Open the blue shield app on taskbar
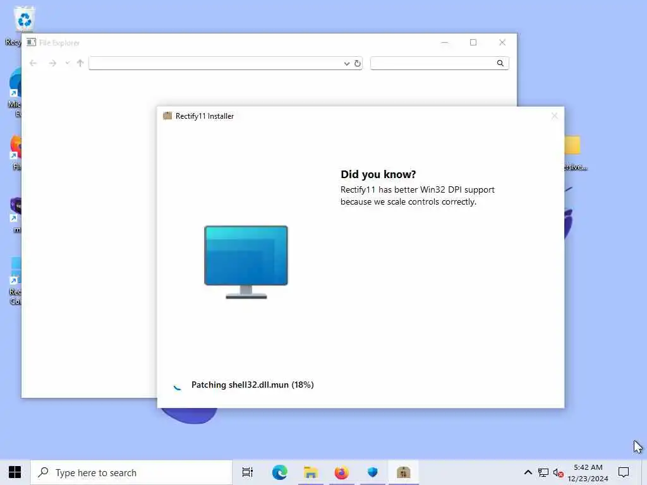This screenshot has width=647, height=485. tap(373, 472)
